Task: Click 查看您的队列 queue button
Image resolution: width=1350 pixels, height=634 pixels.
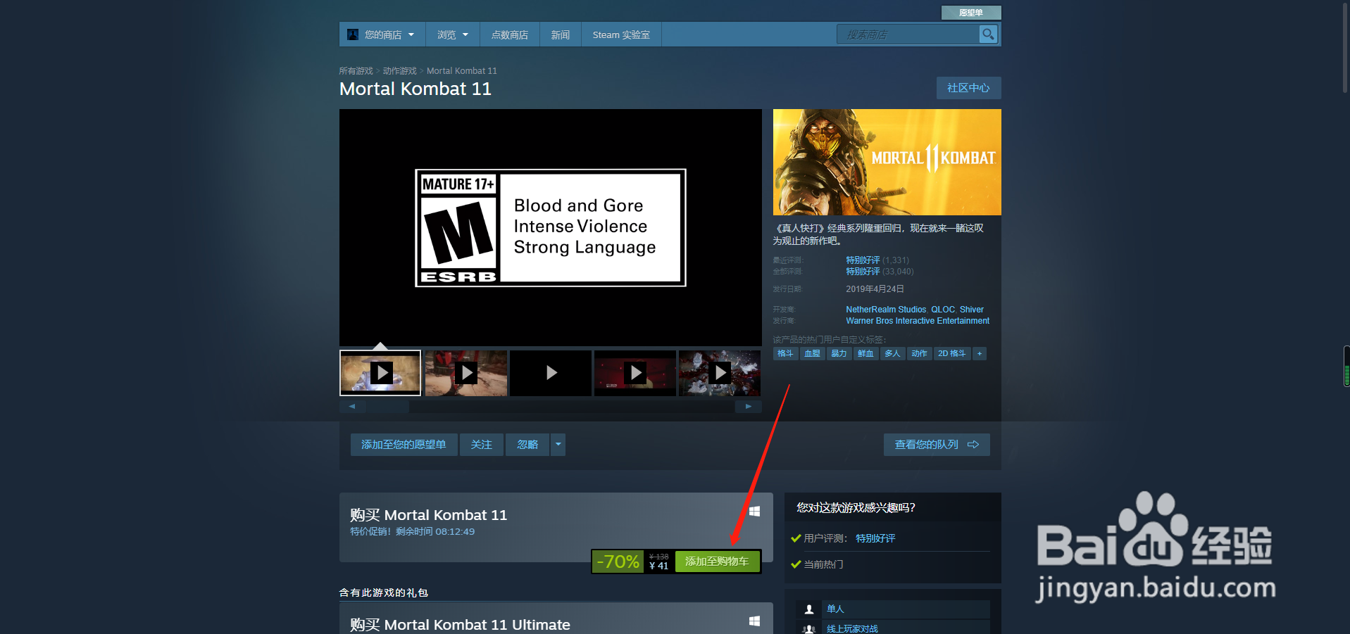Action: [x=937, y=445]
